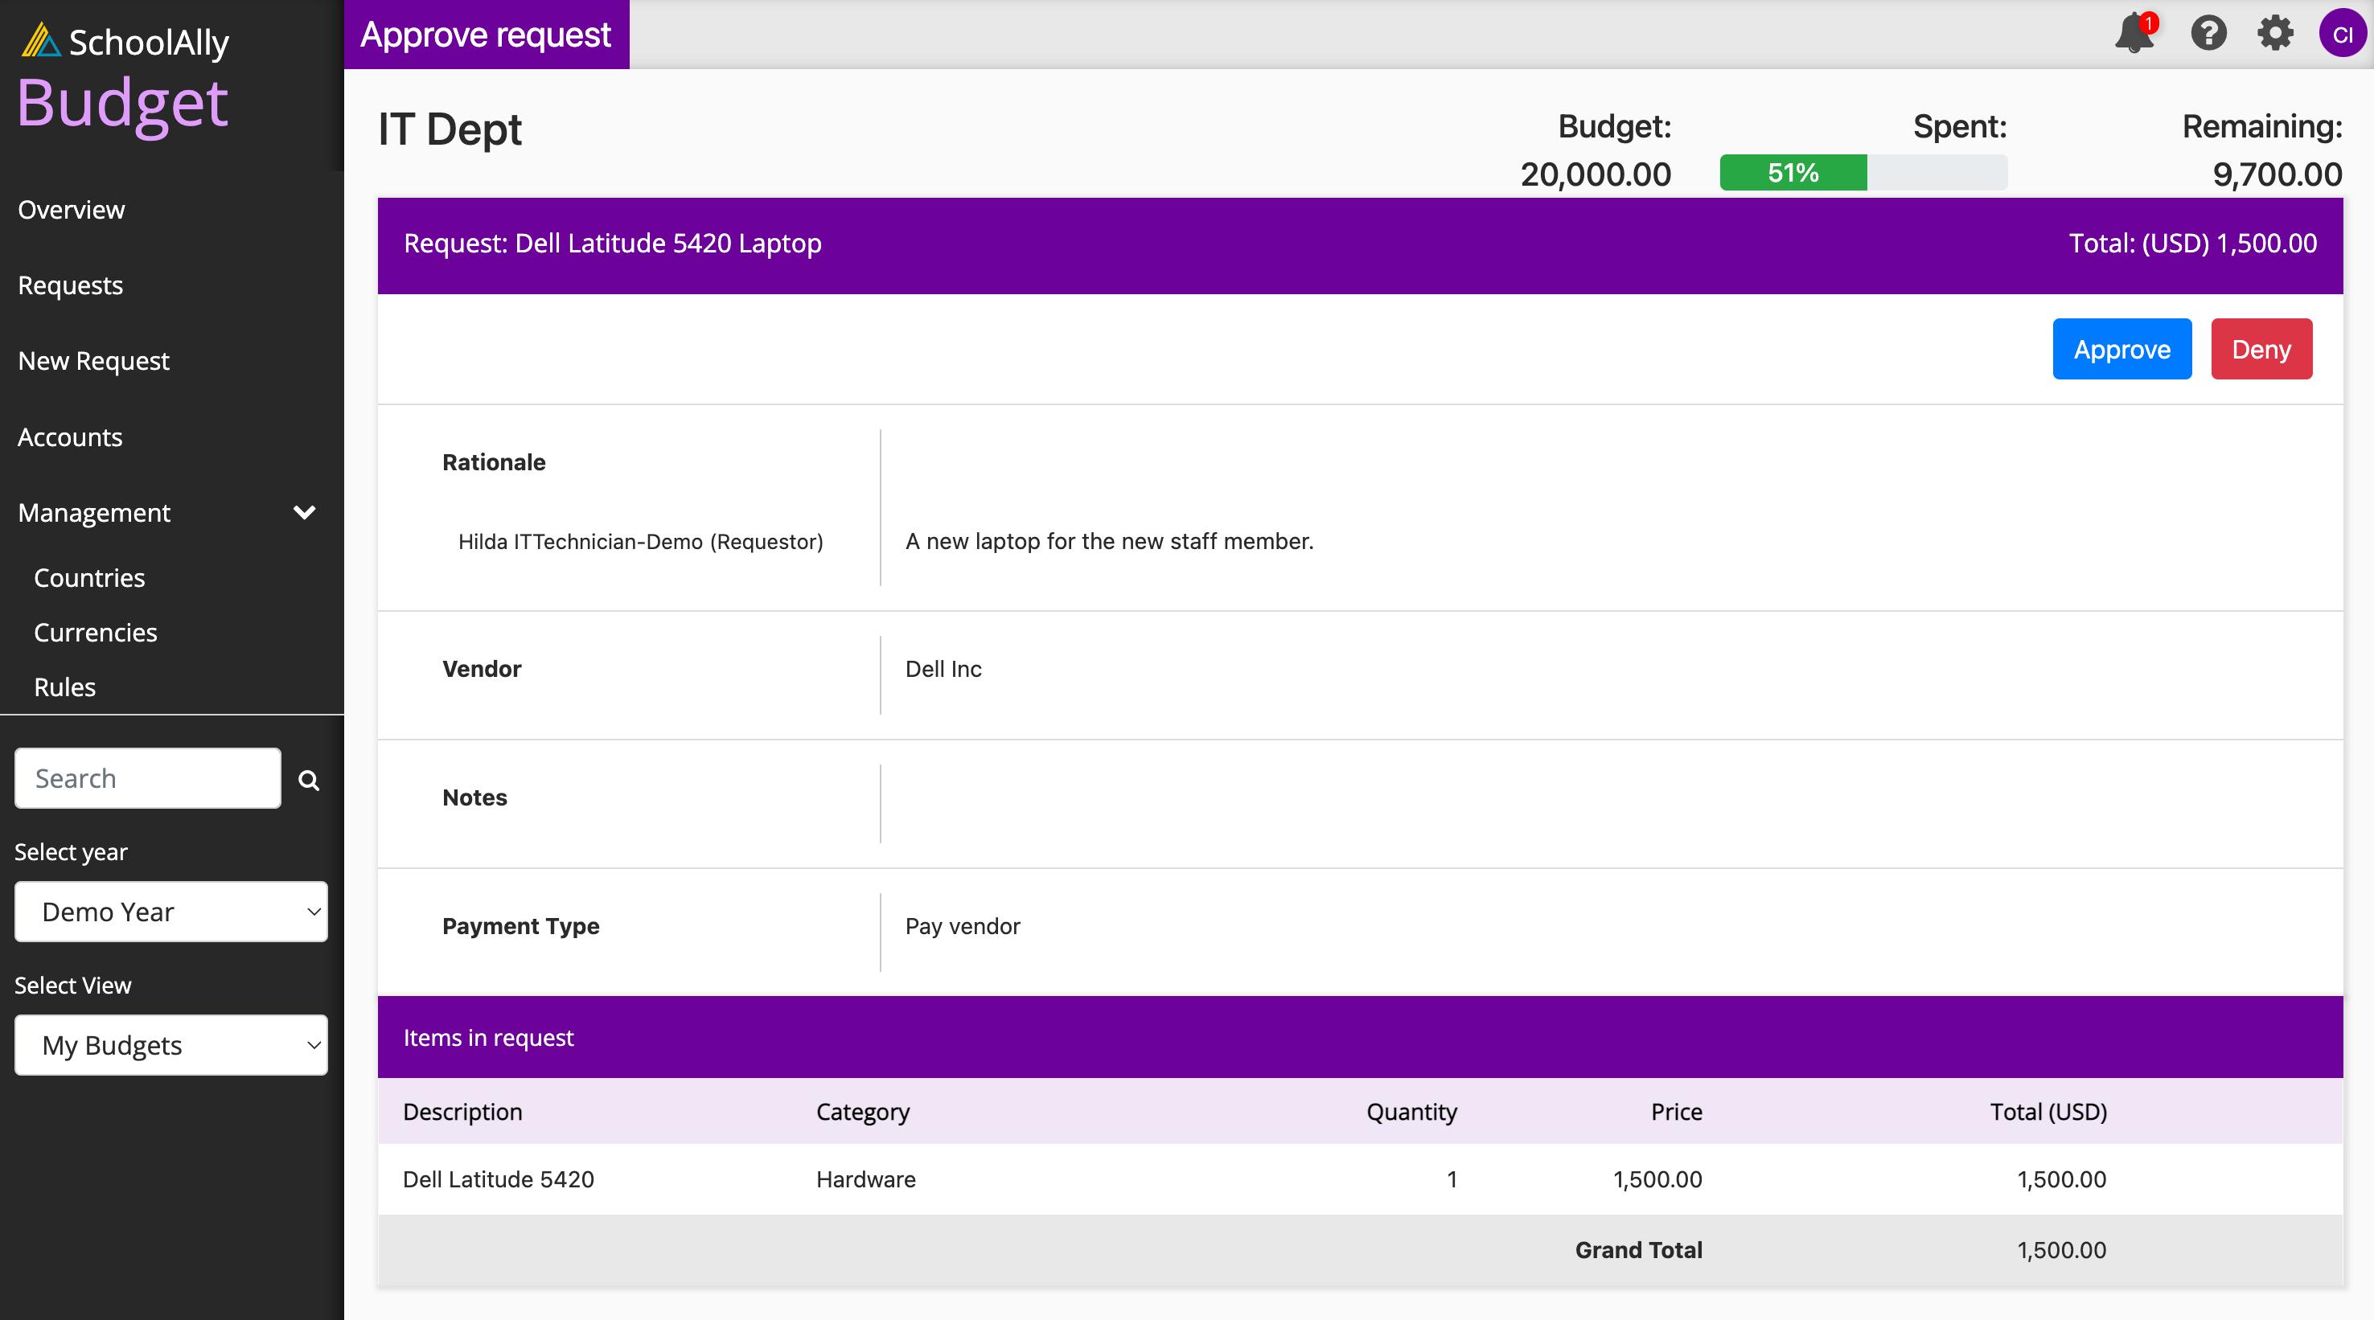Viewport: 2374px width, 1320px height.
Task: Open the help question mark icon
Action: pos(2208,33)
